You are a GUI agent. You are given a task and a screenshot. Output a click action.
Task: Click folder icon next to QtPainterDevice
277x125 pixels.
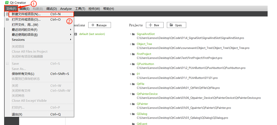134,94
